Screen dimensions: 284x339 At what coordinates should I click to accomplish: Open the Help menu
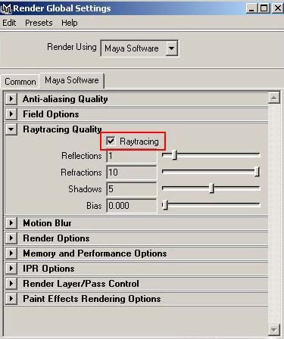[x=70, y=23]
